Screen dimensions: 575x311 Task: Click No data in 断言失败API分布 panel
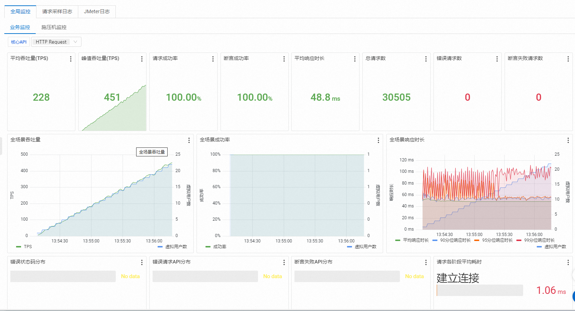click(x=415, y=276)
